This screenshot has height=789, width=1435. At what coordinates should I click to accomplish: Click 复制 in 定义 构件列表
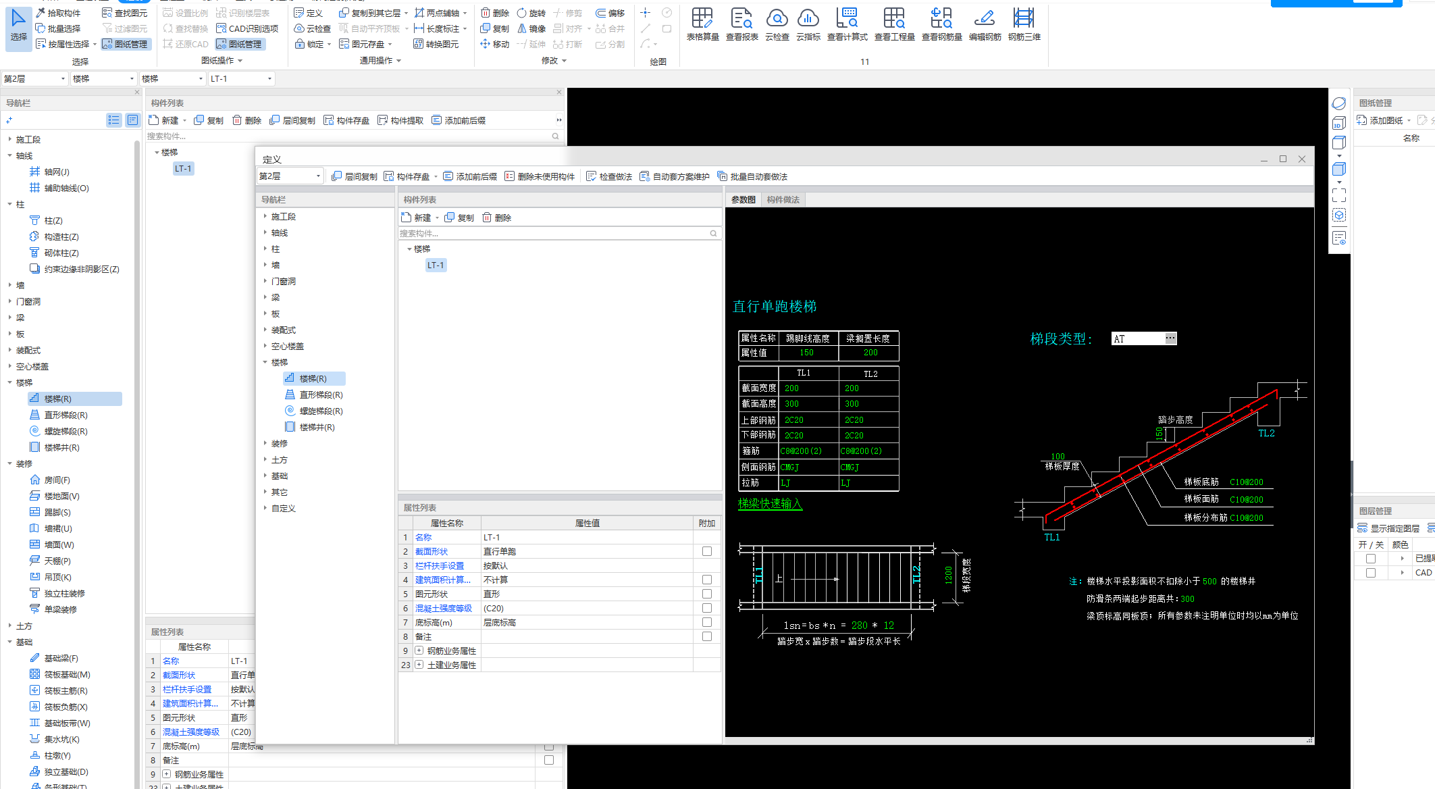(x=459, y=218)
